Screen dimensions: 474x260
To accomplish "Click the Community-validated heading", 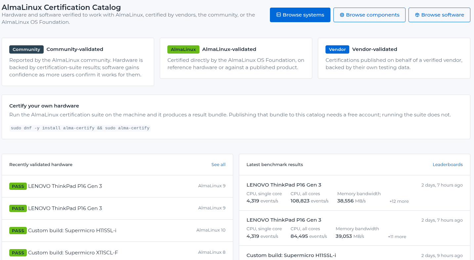I will pos(75,49).
